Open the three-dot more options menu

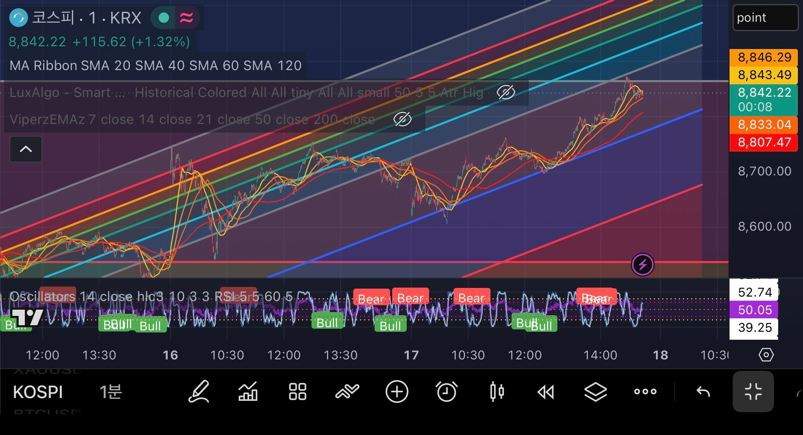pos(645,391)
